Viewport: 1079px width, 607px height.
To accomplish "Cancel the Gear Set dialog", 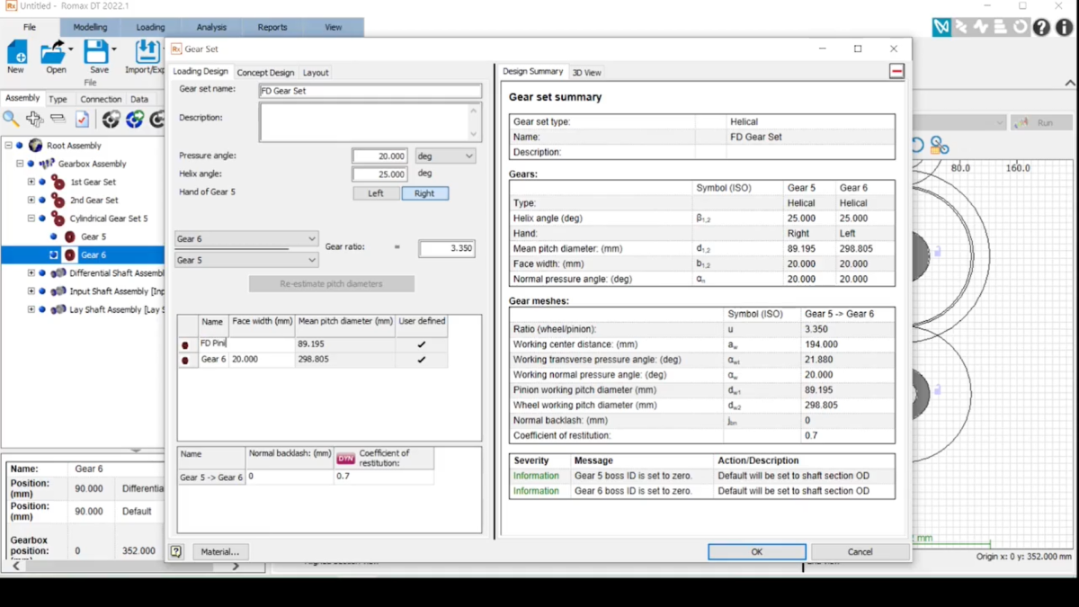I will 860,552.
